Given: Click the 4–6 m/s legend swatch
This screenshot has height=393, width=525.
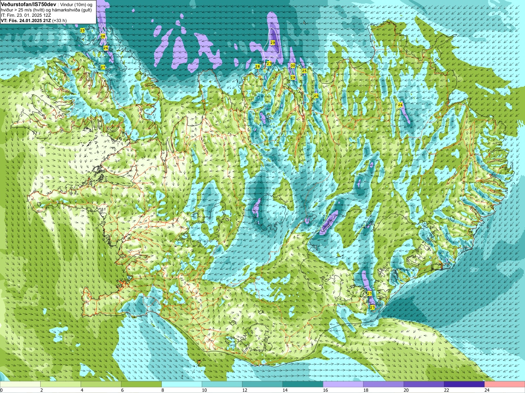Looking at the screenshot, I should pyautogui.click(x=101, y=384).
